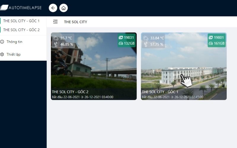The width and height of the screenshot is (237, 148).
Task: Click the humidity icon beside 57.75 %
Action: [146, 44]
